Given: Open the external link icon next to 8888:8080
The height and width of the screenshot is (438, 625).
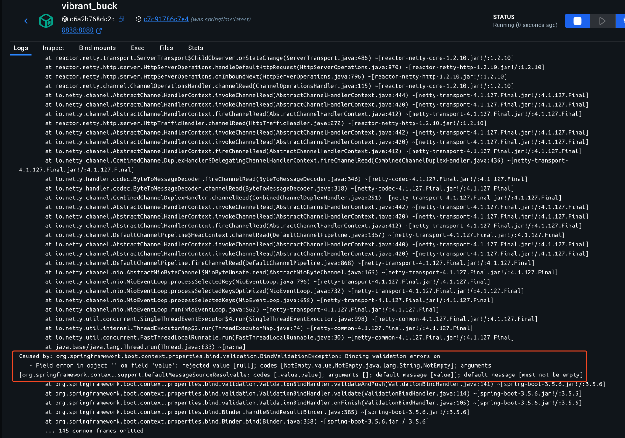Looking at the screenshot, I should pyautogui.click(x=99, y=31).
